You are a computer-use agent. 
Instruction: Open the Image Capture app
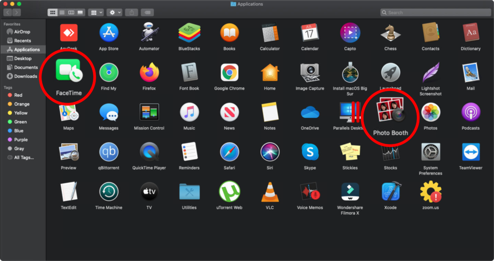(310, 72)
